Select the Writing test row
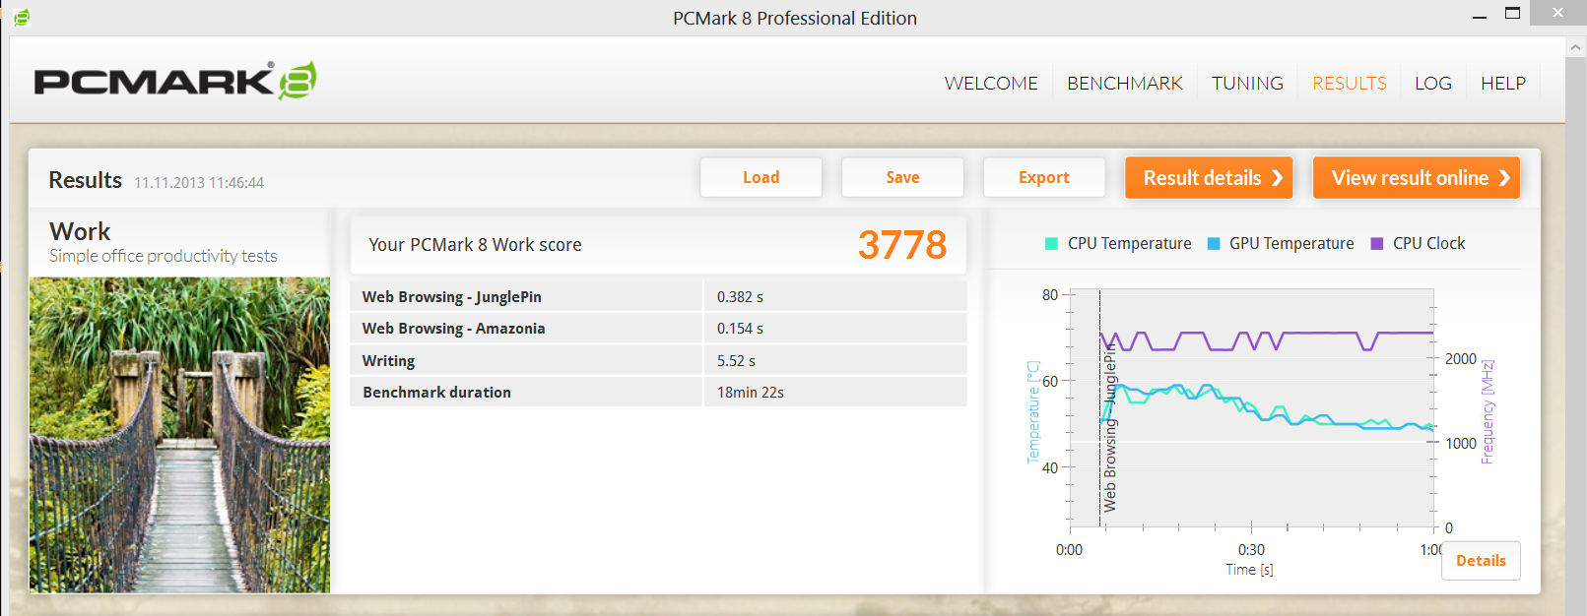The width and height of the screenshot is (1587, 616). [658, 360]
